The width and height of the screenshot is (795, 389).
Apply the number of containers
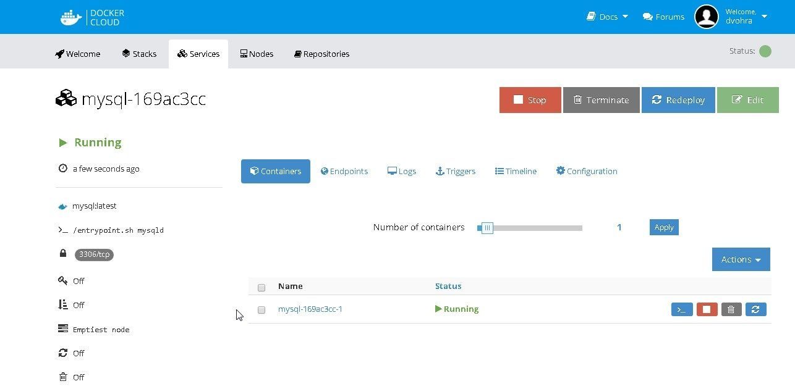664,227
